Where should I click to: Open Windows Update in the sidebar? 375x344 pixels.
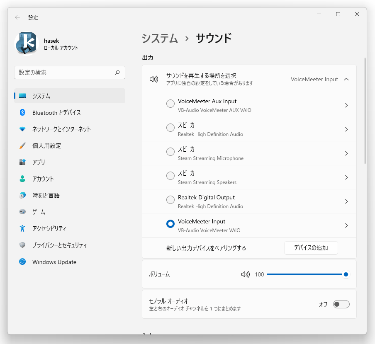click(70, 262)
